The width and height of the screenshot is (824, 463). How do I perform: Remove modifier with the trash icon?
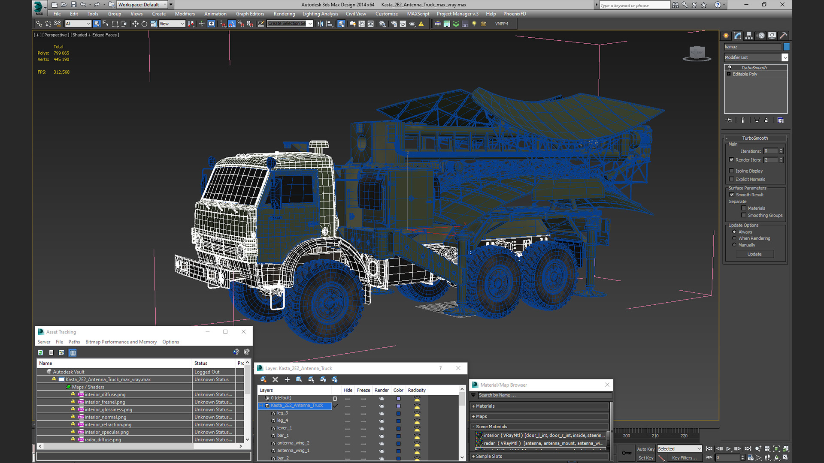tap(766, 120)
